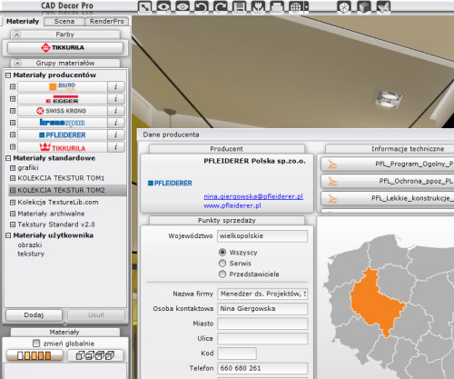The width and height of the screenshot is (454, 379).
Task: Collapse Materiały użytkownika tree node
Action: pos(8,235)
